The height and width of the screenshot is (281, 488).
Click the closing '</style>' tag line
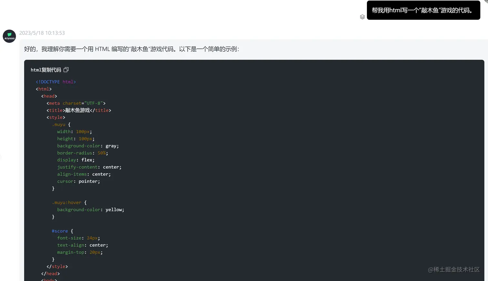pyautogui.click(x=57, y=266)
